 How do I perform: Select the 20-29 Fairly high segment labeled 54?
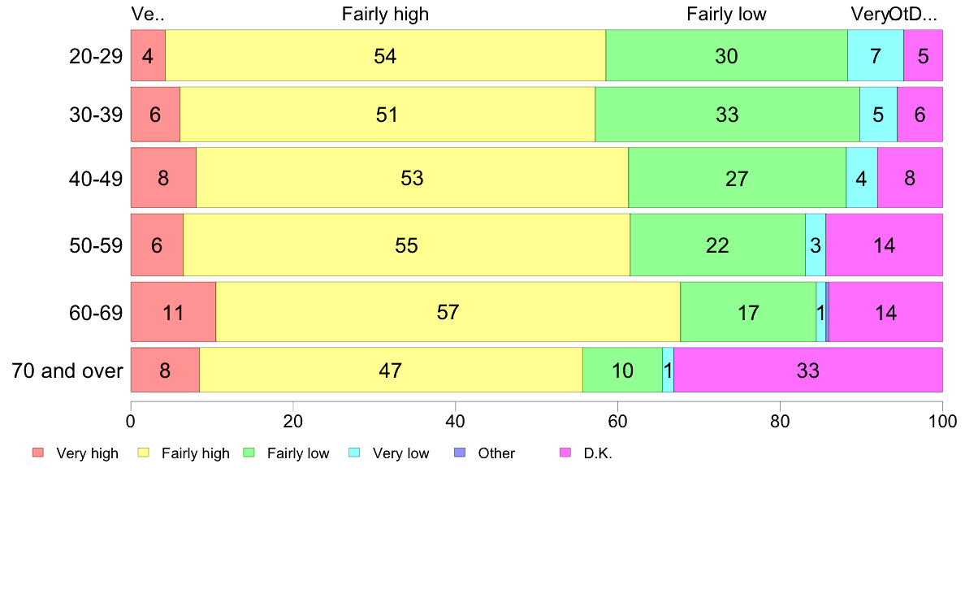click(385, 54)
